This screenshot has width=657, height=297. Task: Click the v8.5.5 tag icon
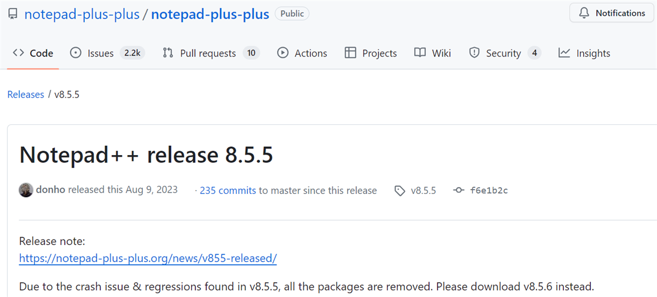400,191
